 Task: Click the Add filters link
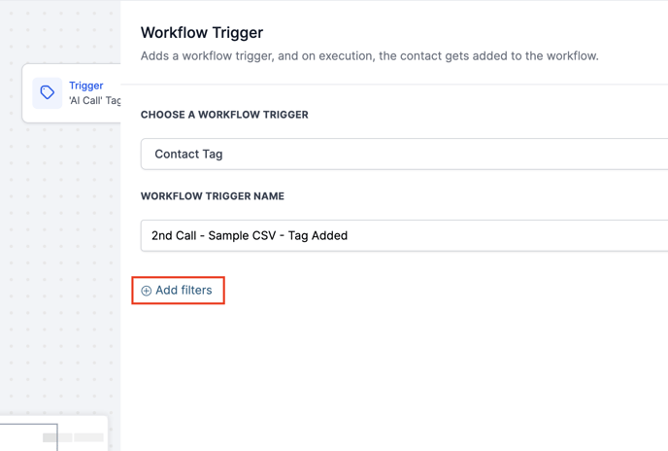pyautogui.click(x=184, y=291)
